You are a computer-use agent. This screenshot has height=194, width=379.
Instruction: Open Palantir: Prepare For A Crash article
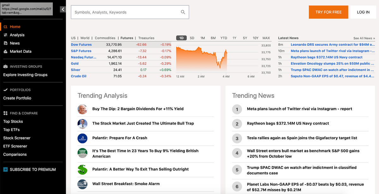click(x=120, y=138)
